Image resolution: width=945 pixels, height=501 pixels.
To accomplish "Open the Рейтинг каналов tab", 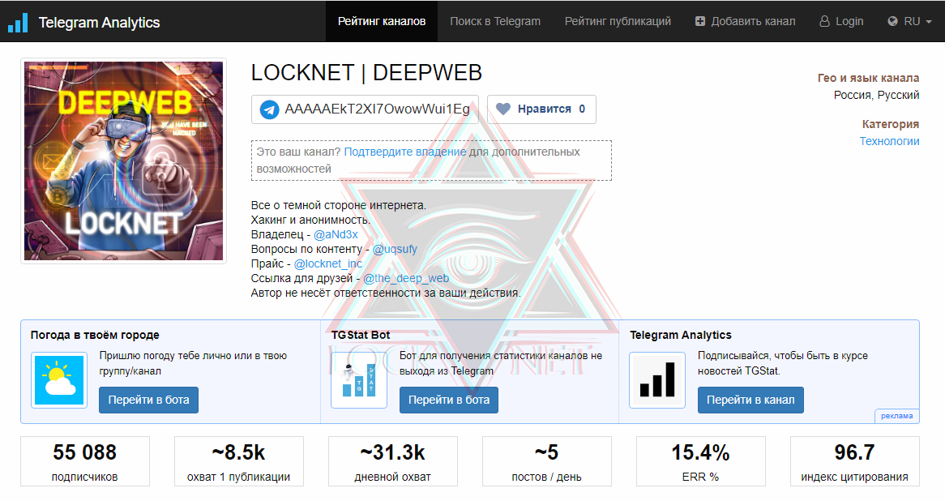I will [382, 21].
